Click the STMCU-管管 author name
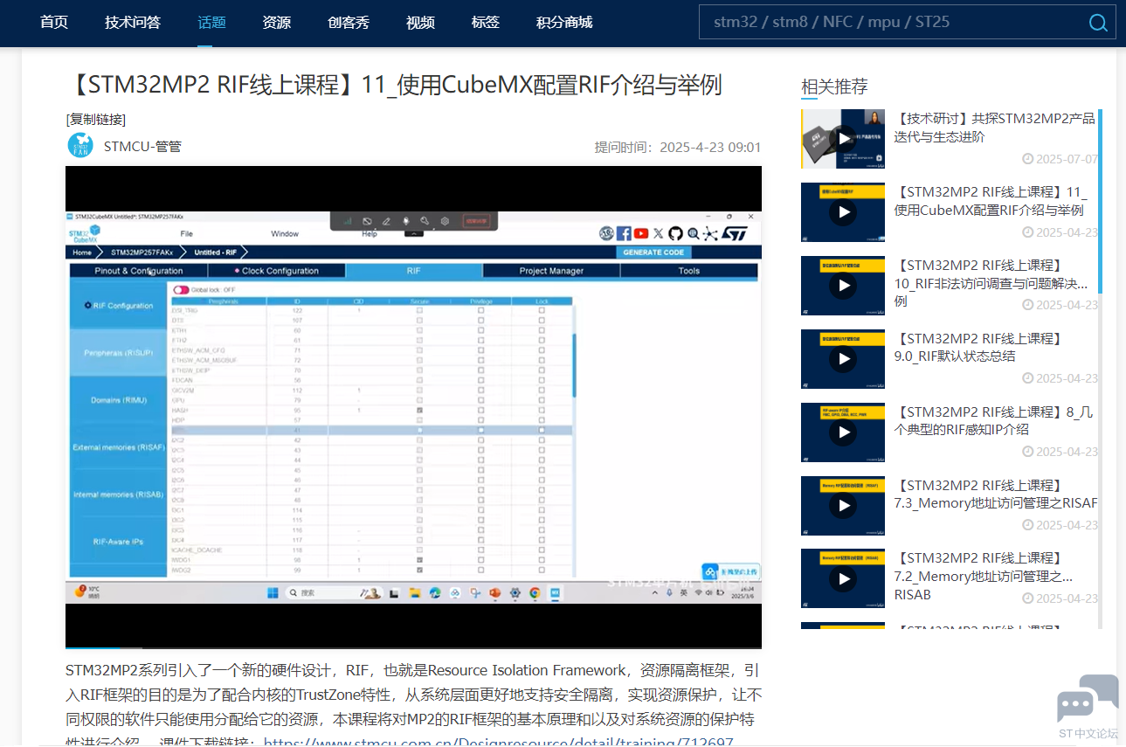 (142, 146)
